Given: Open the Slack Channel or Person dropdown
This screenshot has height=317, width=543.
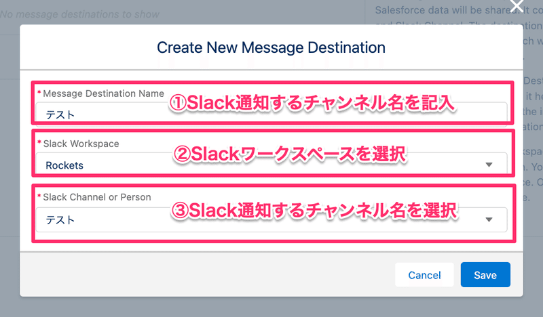Looking at the screenshot, I should pyautogui.click(x=271, y=219).
